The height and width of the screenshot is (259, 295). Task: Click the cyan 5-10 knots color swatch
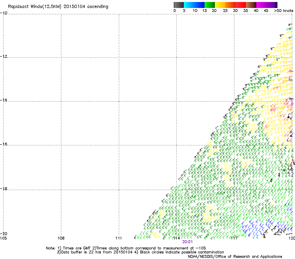click(x=189, y=5)
